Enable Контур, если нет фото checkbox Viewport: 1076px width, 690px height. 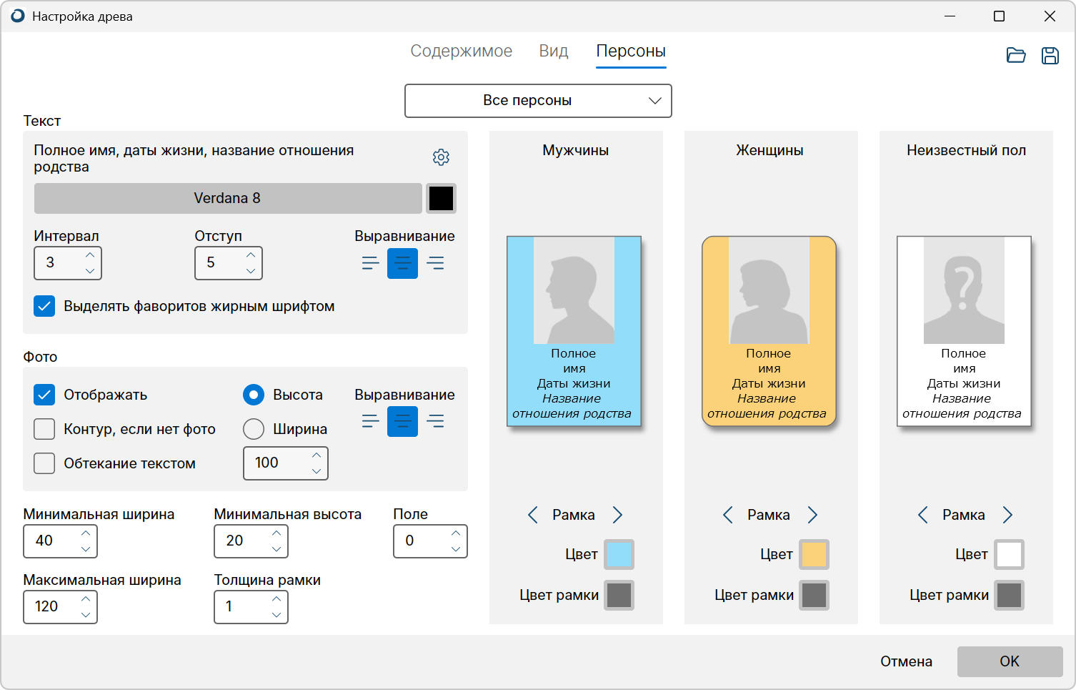coord(44,429)
